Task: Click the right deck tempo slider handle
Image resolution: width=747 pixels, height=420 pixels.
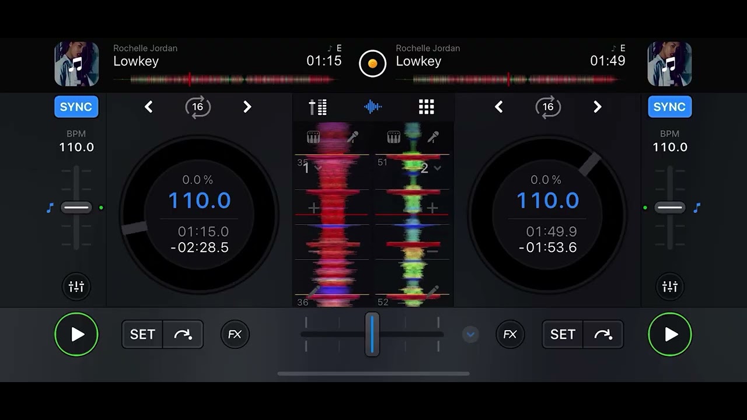Action: point(669,208)
